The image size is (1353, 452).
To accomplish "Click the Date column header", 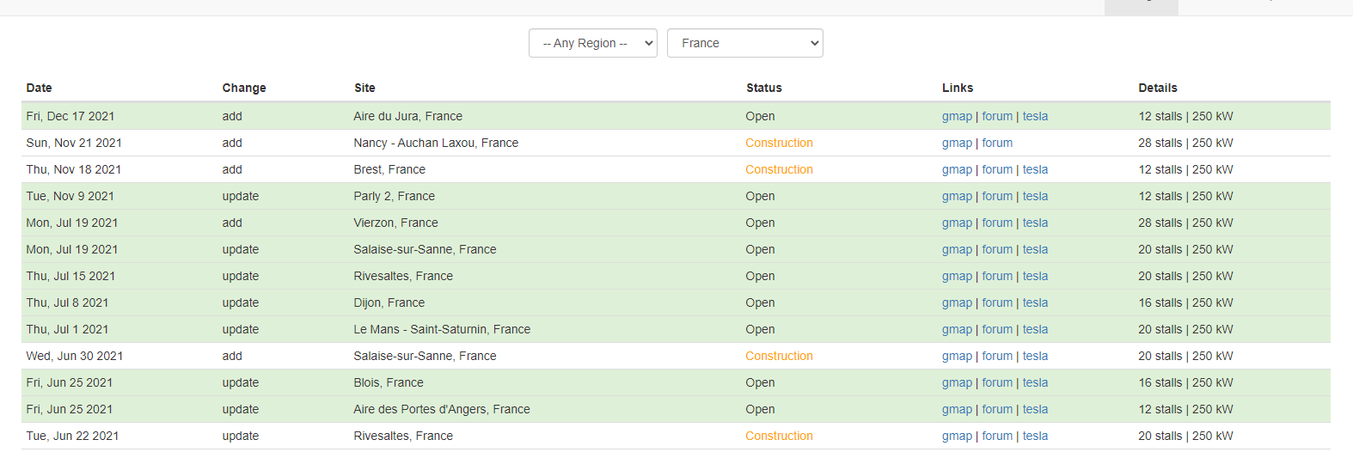I will point(39,88).
